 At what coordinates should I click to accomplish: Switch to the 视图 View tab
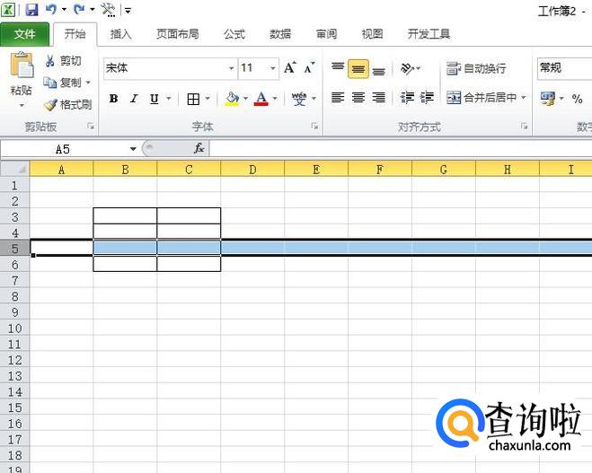pyautogui.click(x=372, y=34)
